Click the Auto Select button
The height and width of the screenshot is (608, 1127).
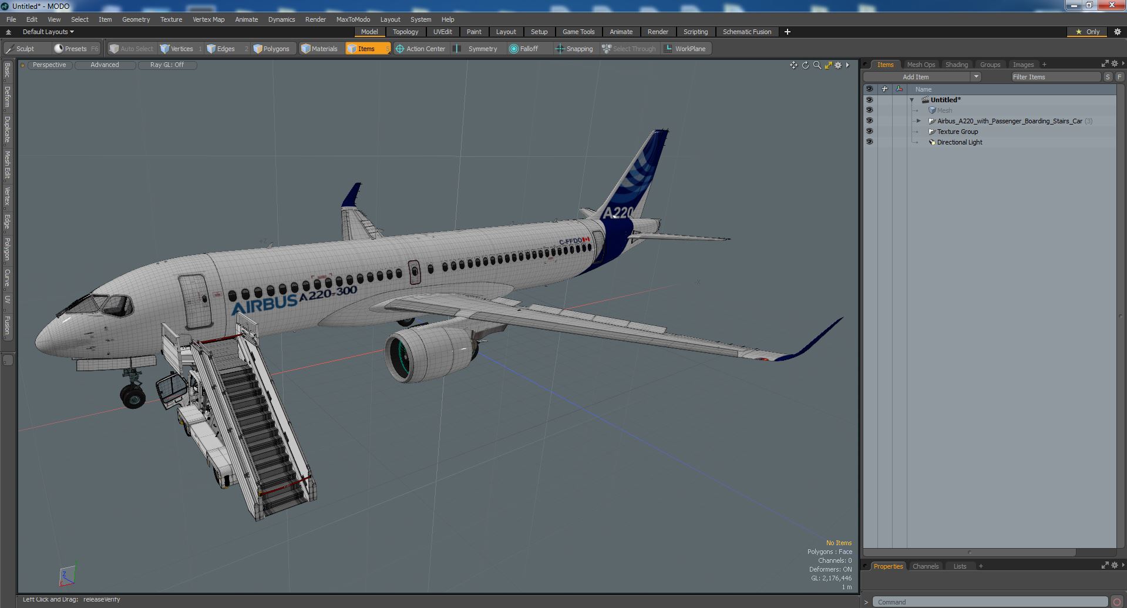pos(132,49)
